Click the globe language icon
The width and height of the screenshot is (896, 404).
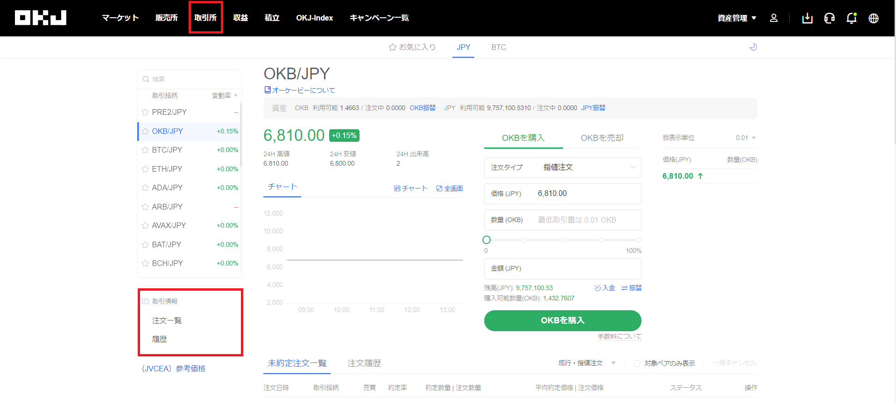click(873, 18)
